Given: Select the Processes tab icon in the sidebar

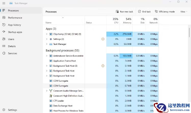Looking at the screenshot, I should [x=4, y=10].
